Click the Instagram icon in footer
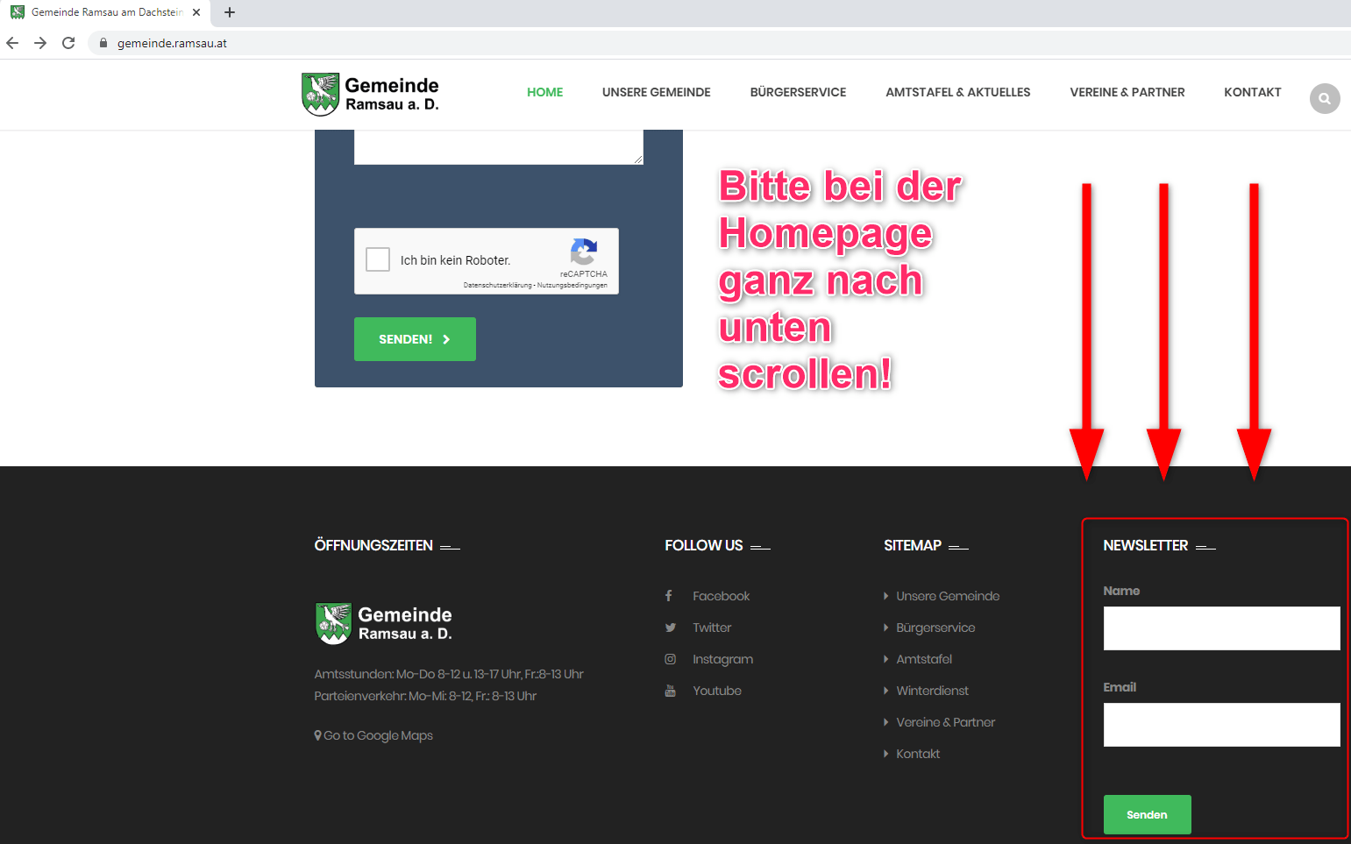This screenshot has height=844, width=1351. click(x=670, y=659)
